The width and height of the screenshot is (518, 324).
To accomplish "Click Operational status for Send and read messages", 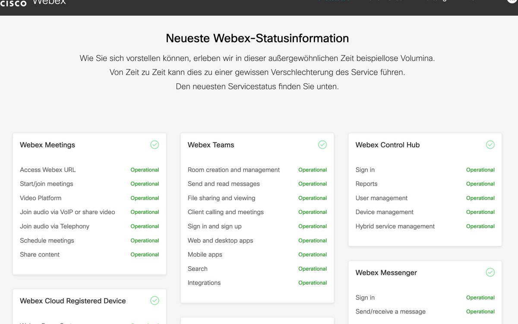I will pyautogui.click(x=313, y=184).
